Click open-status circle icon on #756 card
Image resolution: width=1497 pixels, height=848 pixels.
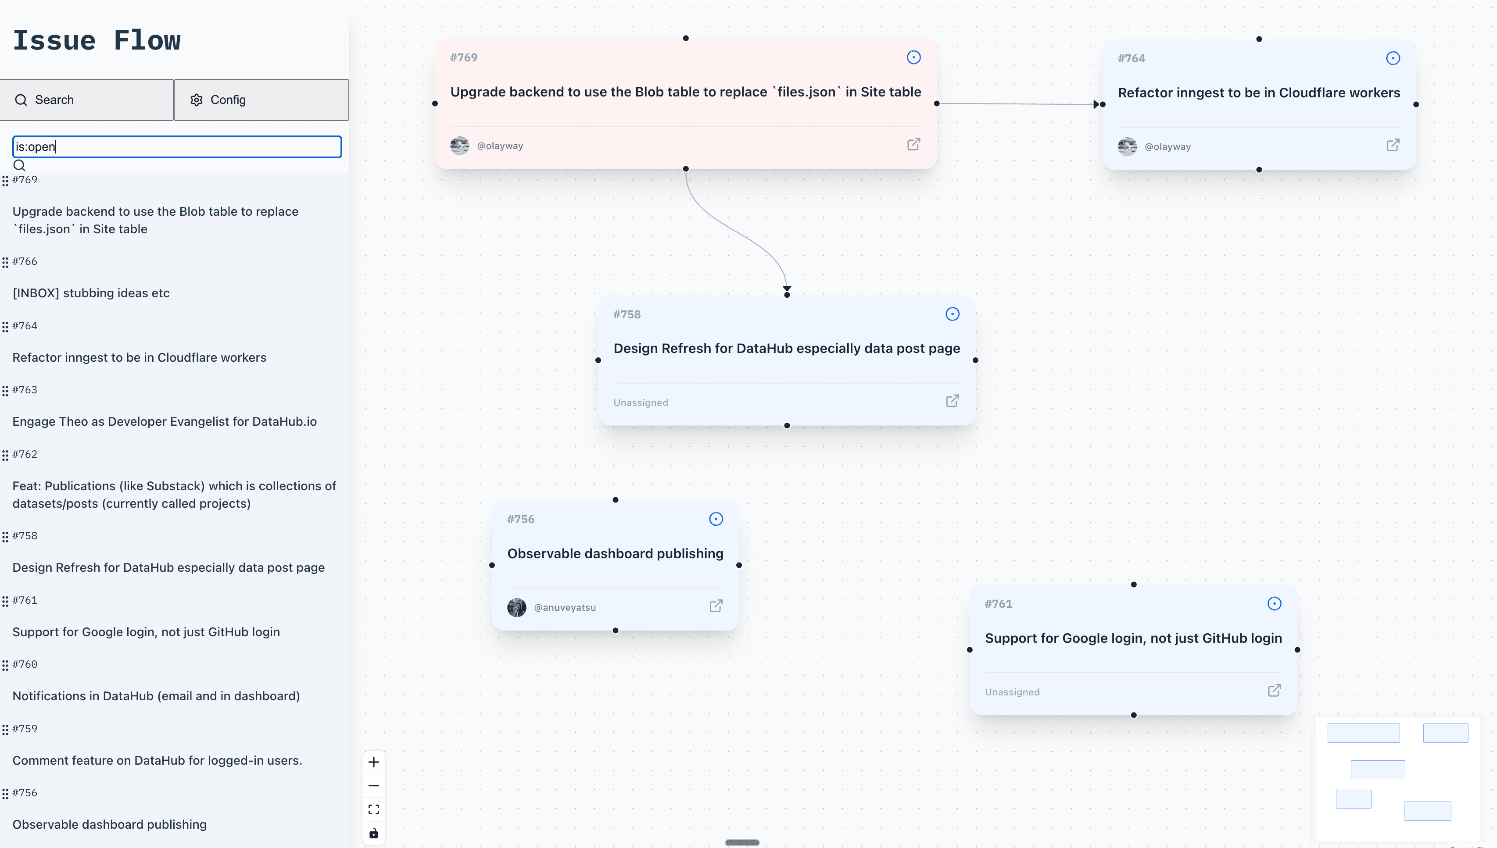(x=716, y=519)
